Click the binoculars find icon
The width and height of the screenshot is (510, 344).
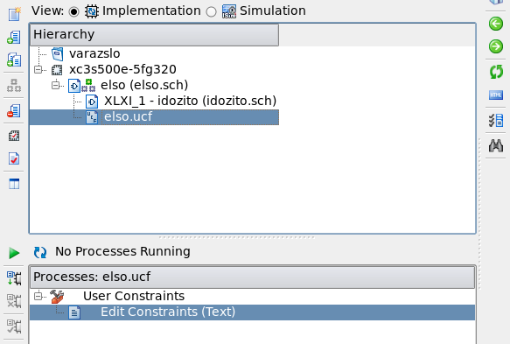click(x=496, y=145)
